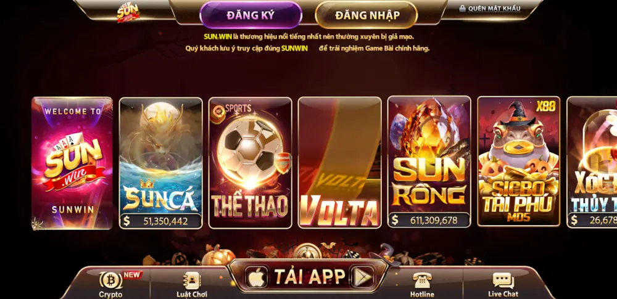Viewport: 617px width, 299px height.
Task: Click the Sun Win logo at top
Action: point(128,12)
